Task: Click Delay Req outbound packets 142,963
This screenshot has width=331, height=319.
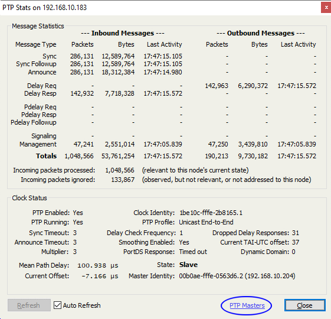Action: pos(217,86)
